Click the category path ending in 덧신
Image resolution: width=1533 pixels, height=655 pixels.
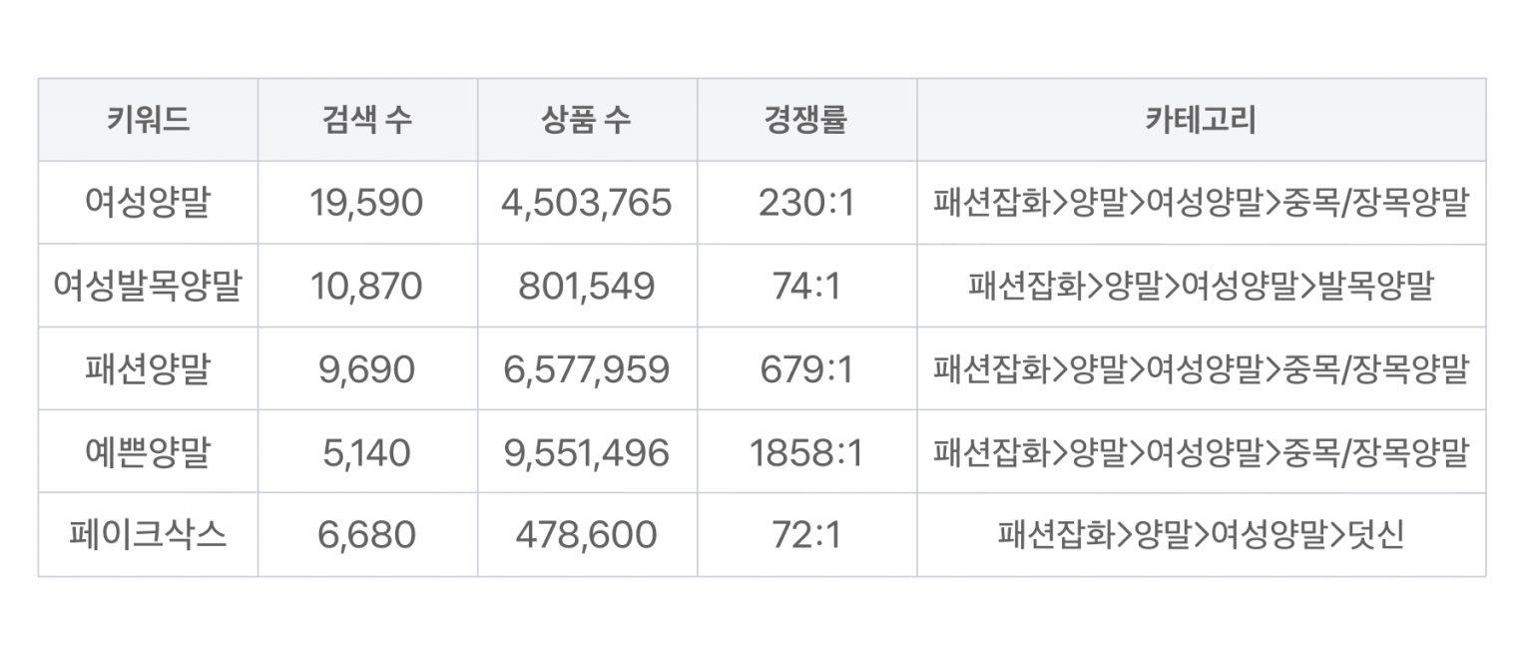(x=1201, y=535)
